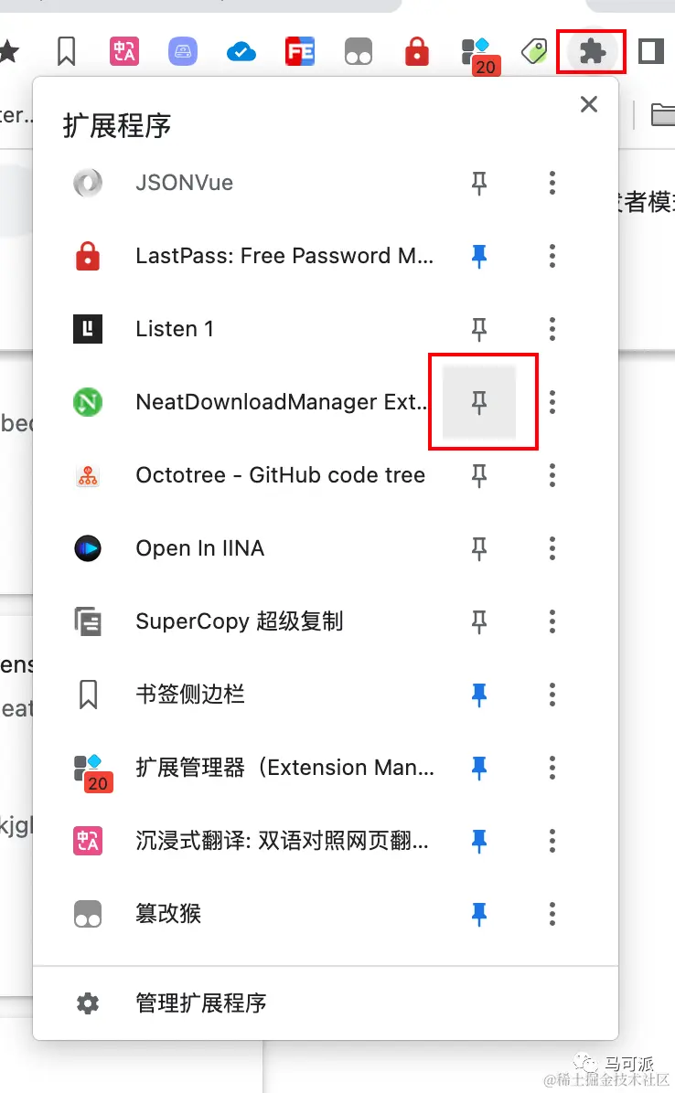Click the Open In IINA play icon
Image resolution: width=675 pixels, height=1093 pixels.
click(88, 548)
